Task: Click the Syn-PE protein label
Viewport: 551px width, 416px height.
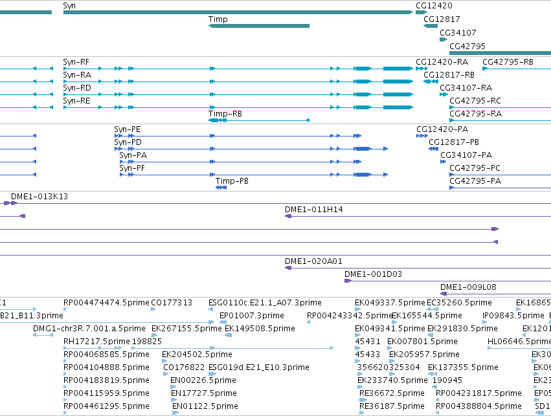Action: pos(127,129)
